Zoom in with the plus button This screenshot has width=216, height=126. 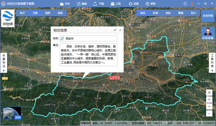(x=209, y=106)
